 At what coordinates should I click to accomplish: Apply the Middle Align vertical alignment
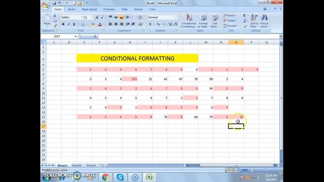click(116, 17)
